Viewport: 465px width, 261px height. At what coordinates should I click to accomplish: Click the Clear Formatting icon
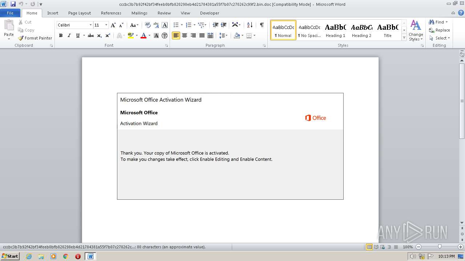point(147,25)
